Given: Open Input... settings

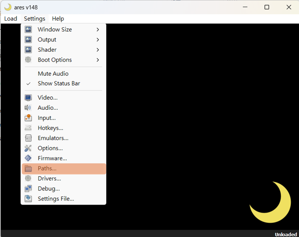Looking at the screenshot, I should (x=64, y=118).
